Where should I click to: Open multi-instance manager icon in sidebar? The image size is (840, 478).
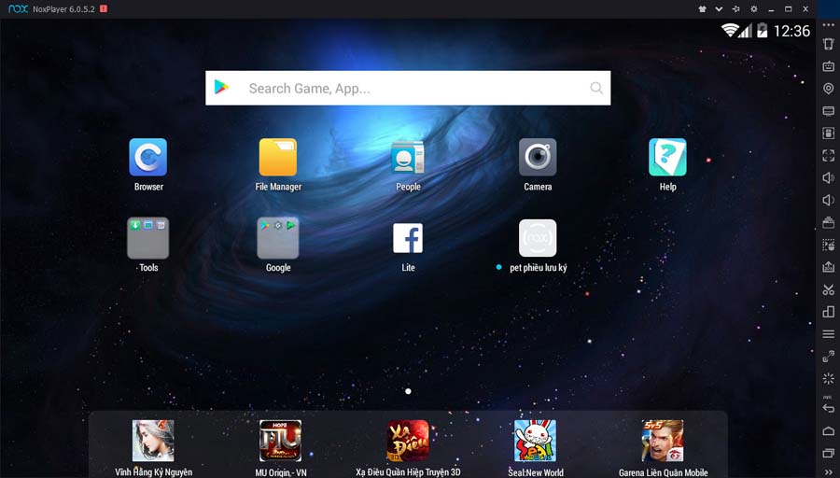click(x=828, y=311)
